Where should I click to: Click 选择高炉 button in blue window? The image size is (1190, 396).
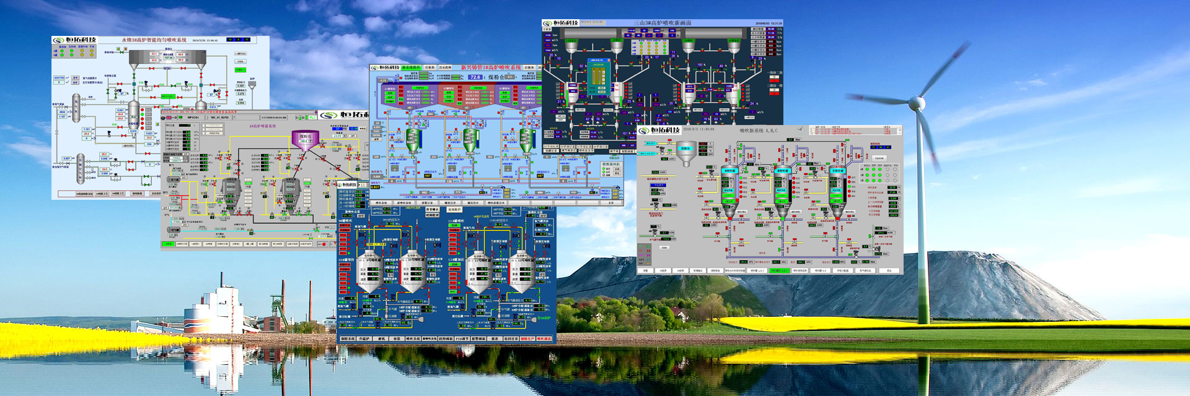[x=454, y=210]
